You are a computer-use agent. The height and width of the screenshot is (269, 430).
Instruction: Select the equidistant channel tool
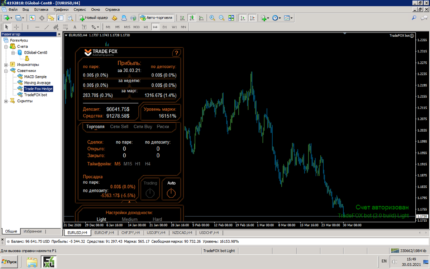[56, 27]
